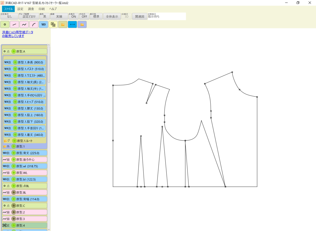Select the 123 number value tool
Viewport: 316px width, 231px height.
(x=43, y=24)
